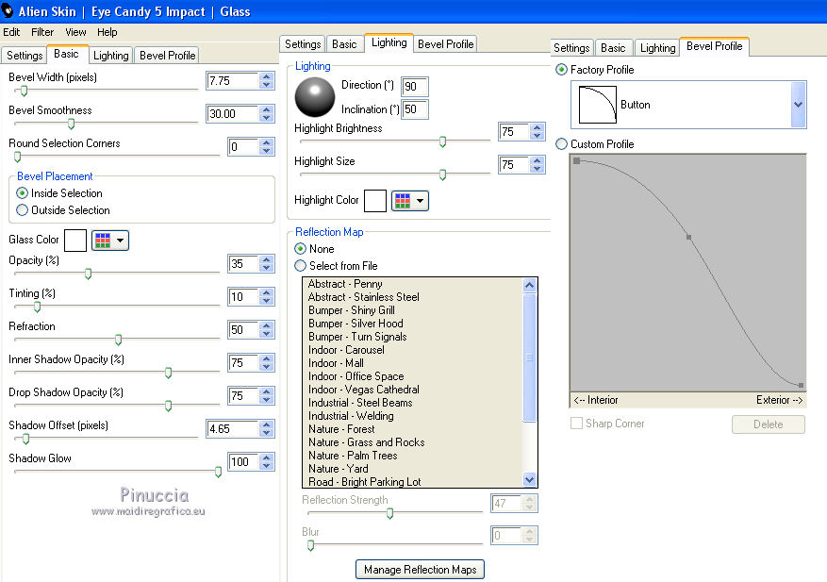
Task: Expand the Factory Profile dropdown
Action: click(798, 104)
